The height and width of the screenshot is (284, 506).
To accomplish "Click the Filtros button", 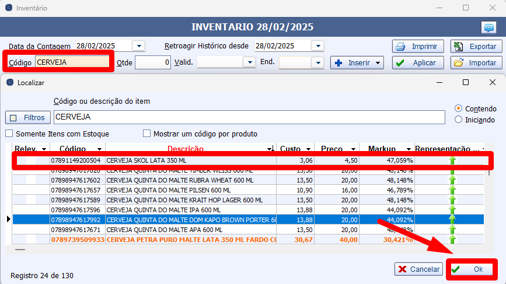I will pyautogui.click(x=27, y=117).
